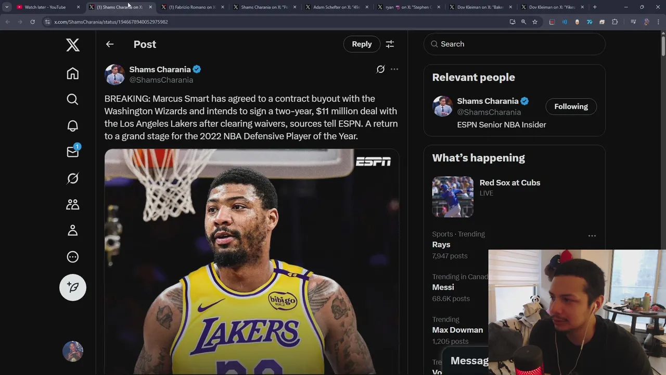Open More options circle in sidebar

click(x=73, y=257)
